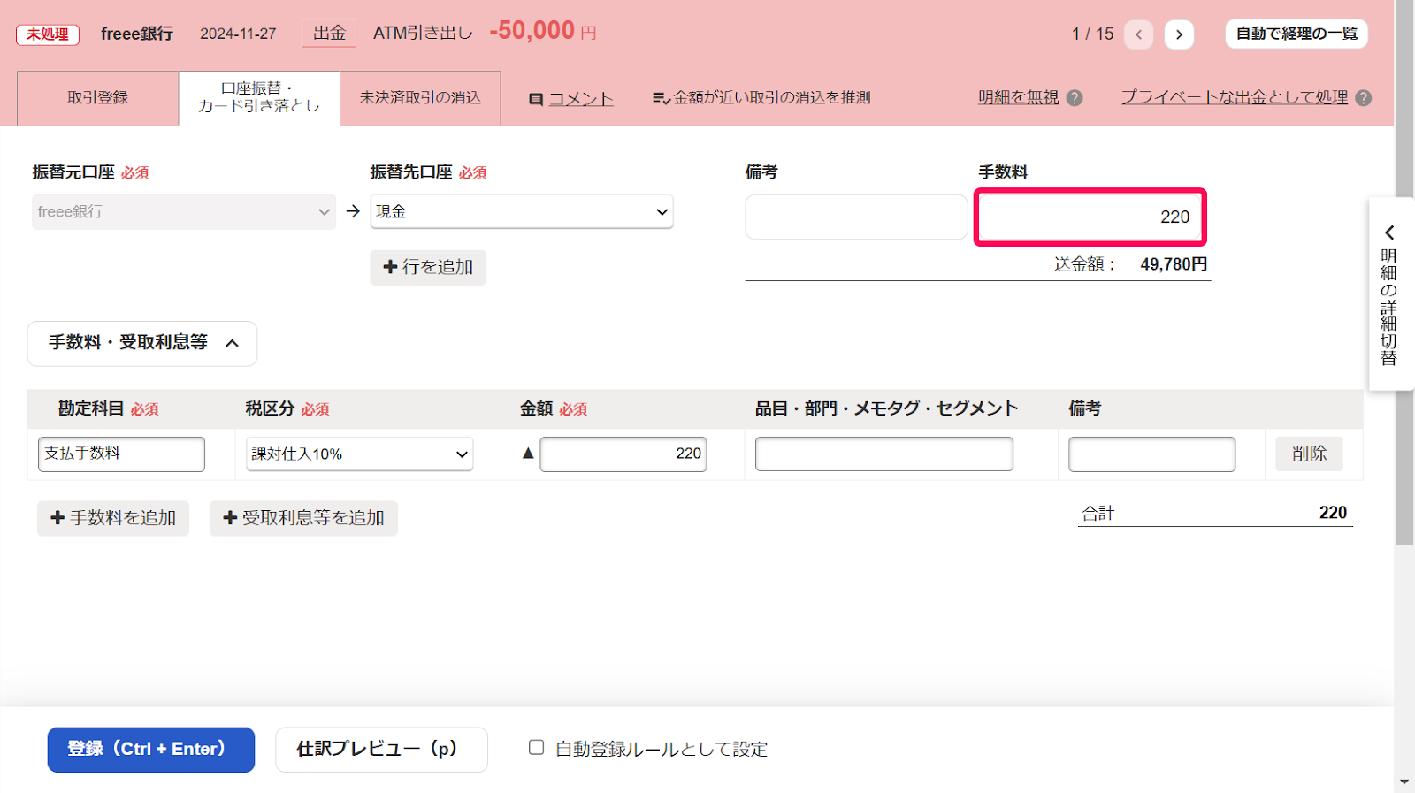Click the 受取利息等を追加 button
1415x793 pixels.
point(303,518)
